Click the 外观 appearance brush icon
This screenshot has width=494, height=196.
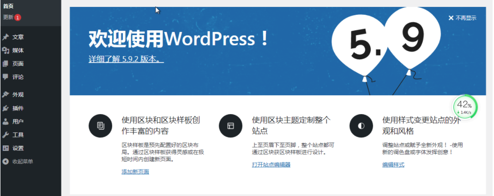[6, 95]
